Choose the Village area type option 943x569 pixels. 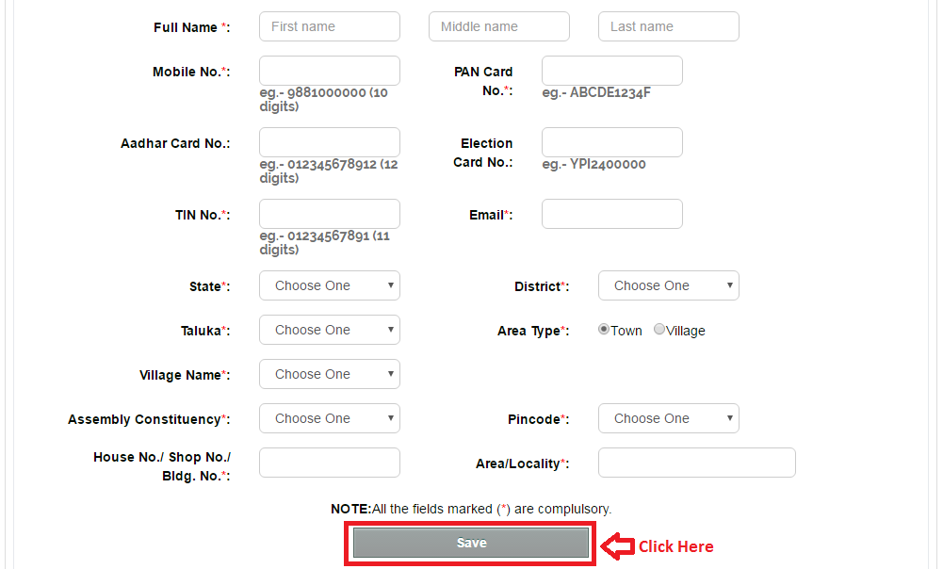tap(659, 330)
